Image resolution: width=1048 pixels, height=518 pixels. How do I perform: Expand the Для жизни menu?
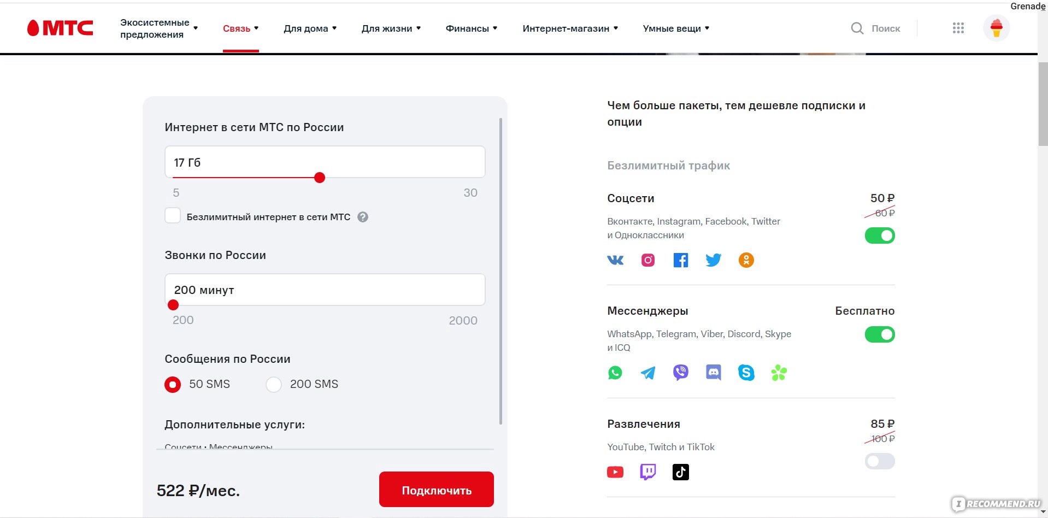pyautogui.click(x=391, y=28)
